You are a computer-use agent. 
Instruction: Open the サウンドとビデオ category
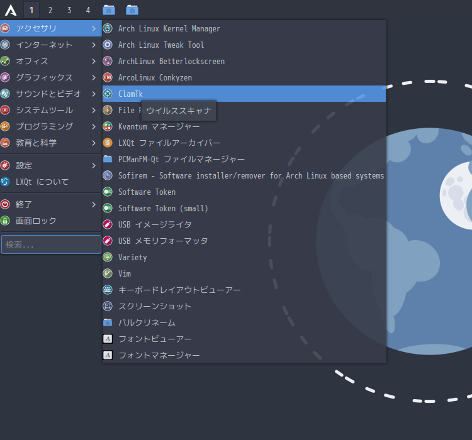pos(51,94)
